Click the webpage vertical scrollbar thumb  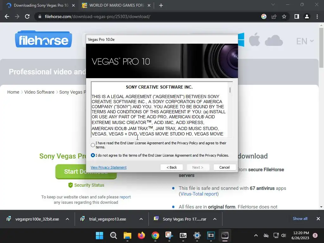pos(321,48)
